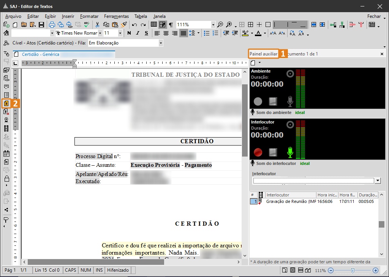
Task: Click the Hifenizado status bar entry
Action: (118, 270)
